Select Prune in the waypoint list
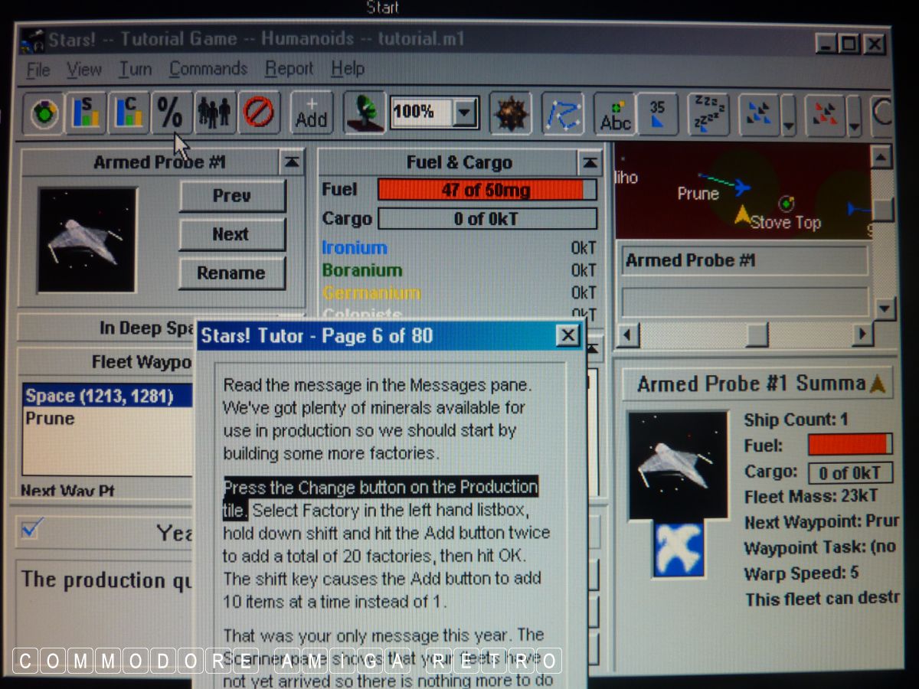 51,419
